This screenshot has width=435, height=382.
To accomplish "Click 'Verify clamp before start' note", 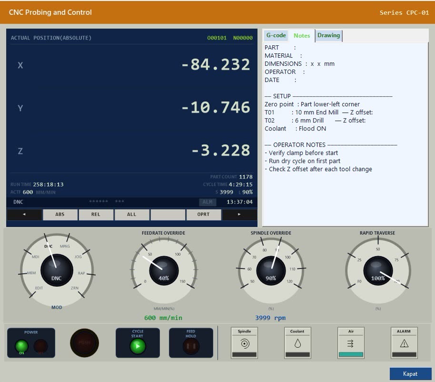I will tap(301, 153).
